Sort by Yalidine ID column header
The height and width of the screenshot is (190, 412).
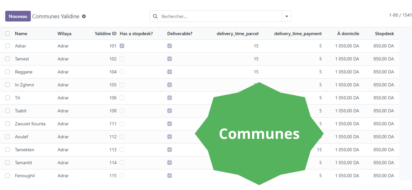coord(106,33)
